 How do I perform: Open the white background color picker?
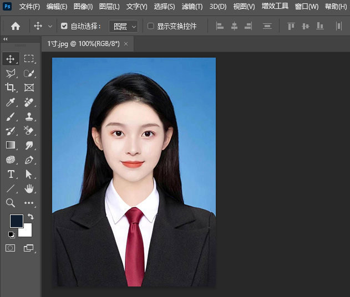tap(27, 232)
